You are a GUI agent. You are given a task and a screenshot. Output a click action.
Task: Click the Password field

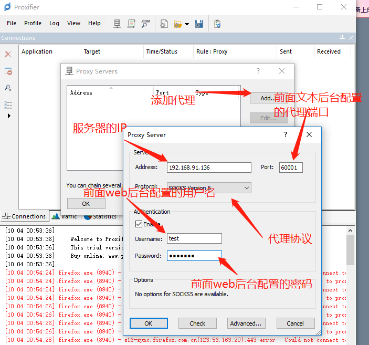point(194,256)
